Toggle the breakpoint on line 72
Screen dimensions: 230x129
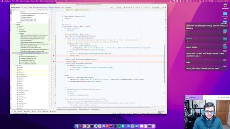tap(54, 62)
